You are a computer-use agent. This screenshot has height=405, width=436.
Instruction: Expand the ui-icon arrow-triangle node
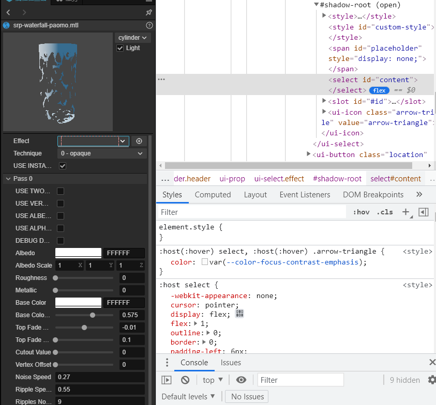(x=324, y=112)
